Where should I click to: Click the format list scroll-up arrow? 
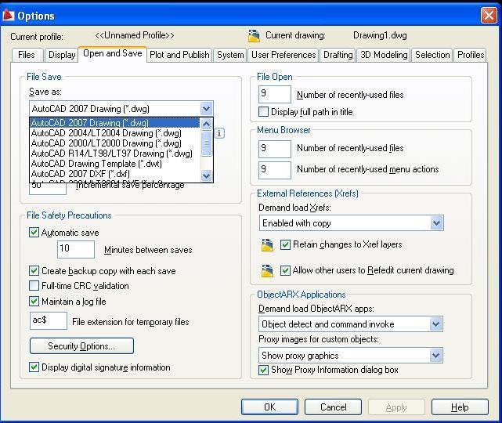pyautogui.click(x=207, y=124)
